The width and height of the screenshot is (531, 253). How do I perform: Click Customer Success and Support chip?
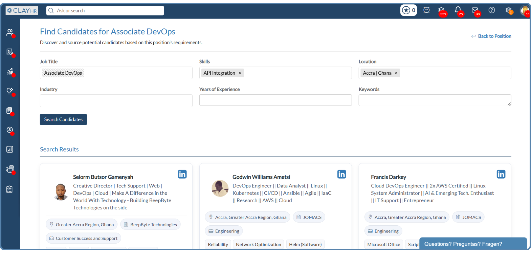(83, 238)
